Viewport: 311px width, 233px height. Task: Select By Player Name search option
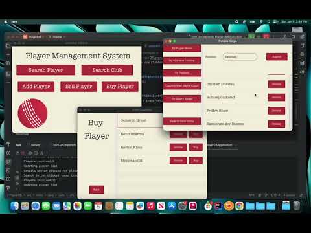182,48
